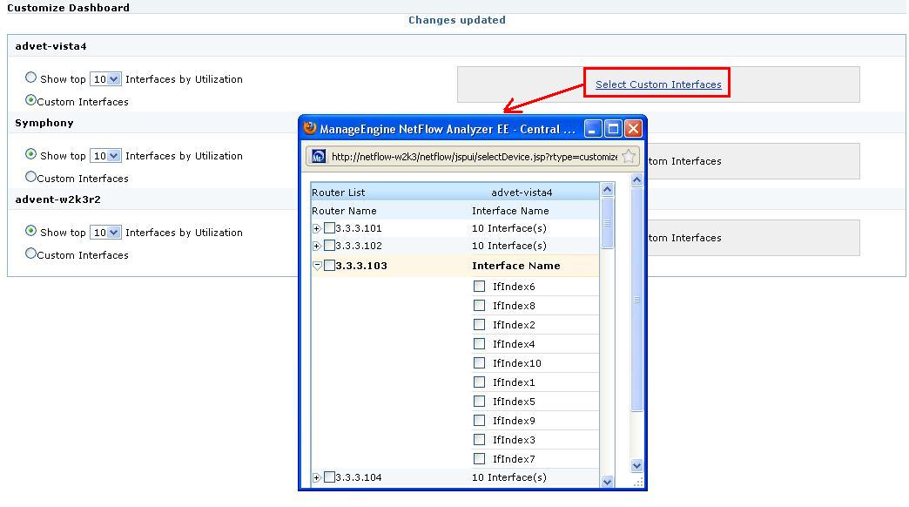Check the IfIndex3 interface checkbox

coord(480,439)
